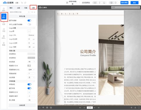Open the bookmark icon in the viewer toolbar
The image size is (141, 110).
click(51, 108)
